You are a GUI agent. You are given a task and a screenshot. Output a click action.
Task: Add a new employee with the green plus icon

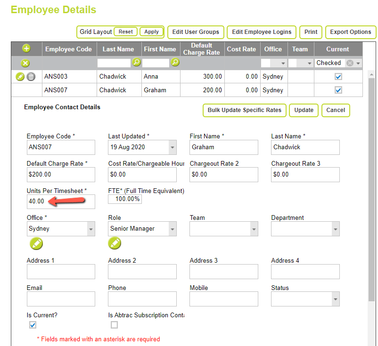26,48
